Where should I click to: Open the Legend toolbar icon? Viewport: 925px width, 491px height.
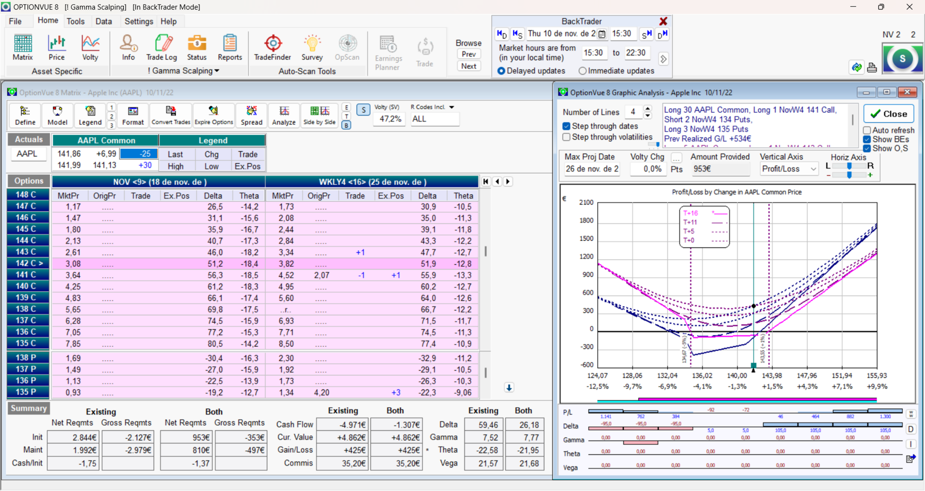(90, 116)
